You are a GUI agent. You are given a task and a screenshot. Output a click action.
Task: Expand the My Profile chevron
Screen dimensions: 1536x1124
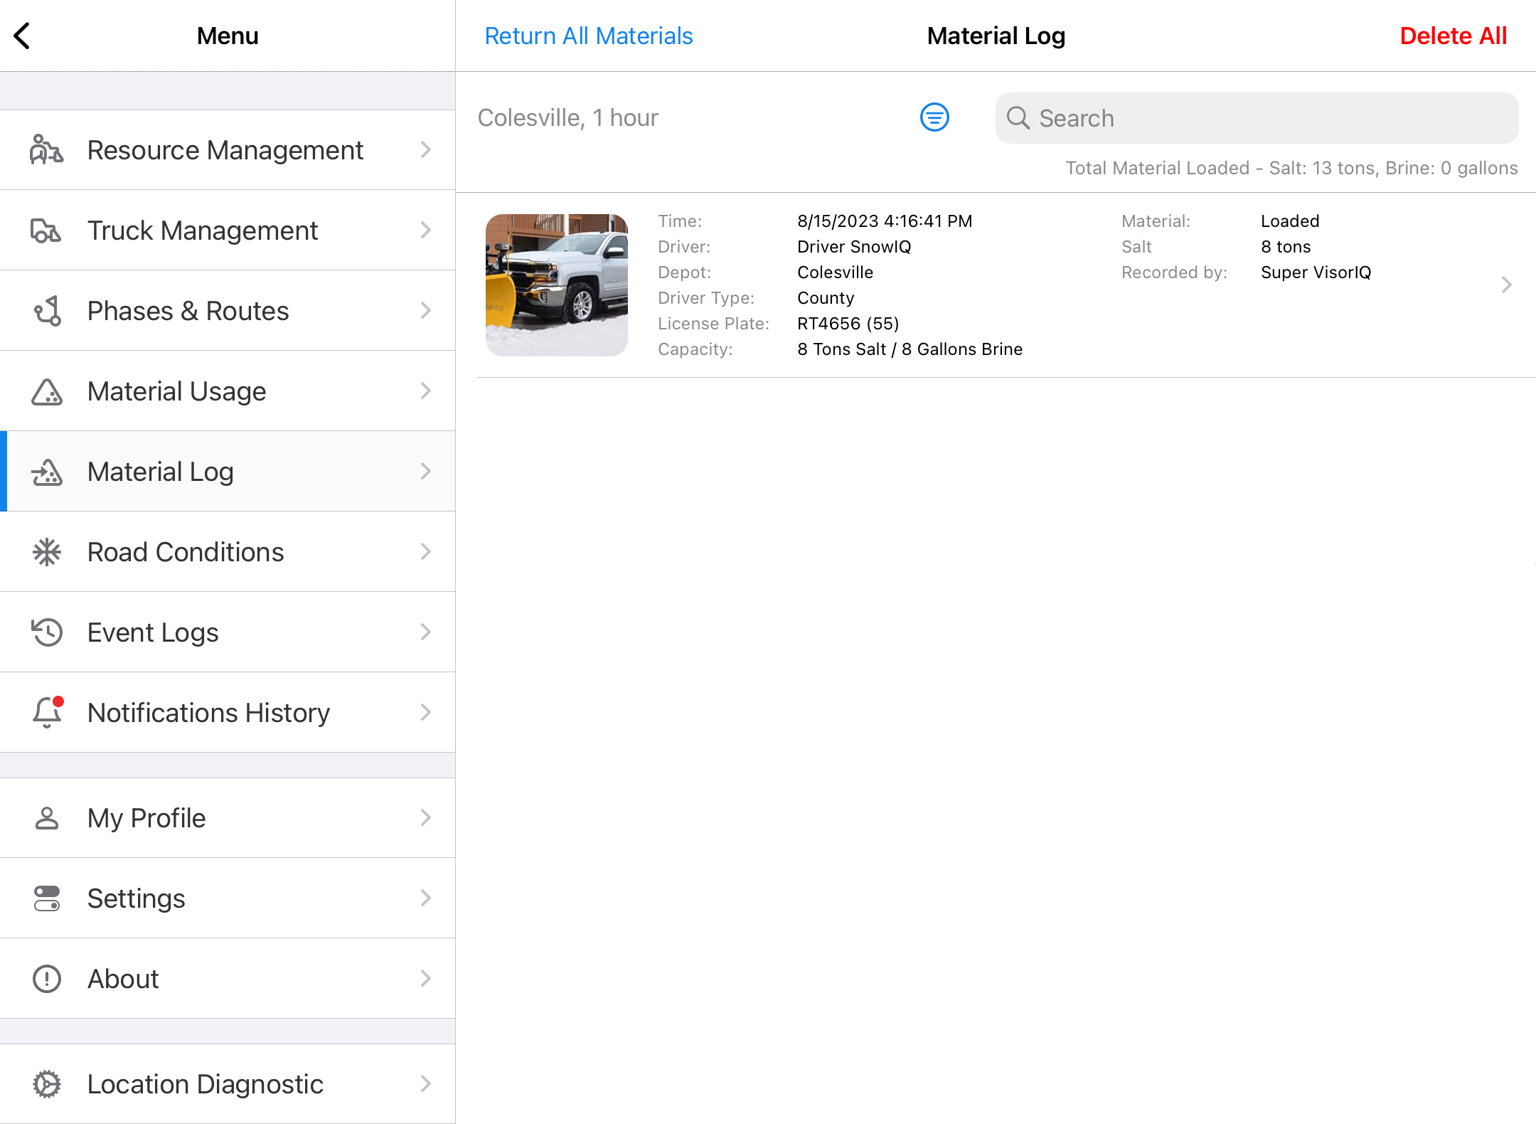tap(425, 818)
